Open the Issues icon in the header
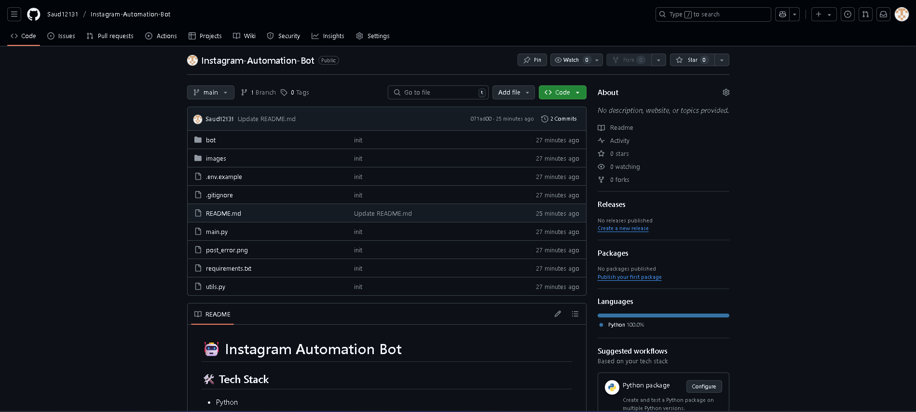The height and width of the screenshot is (412, 916). (848, 14)
